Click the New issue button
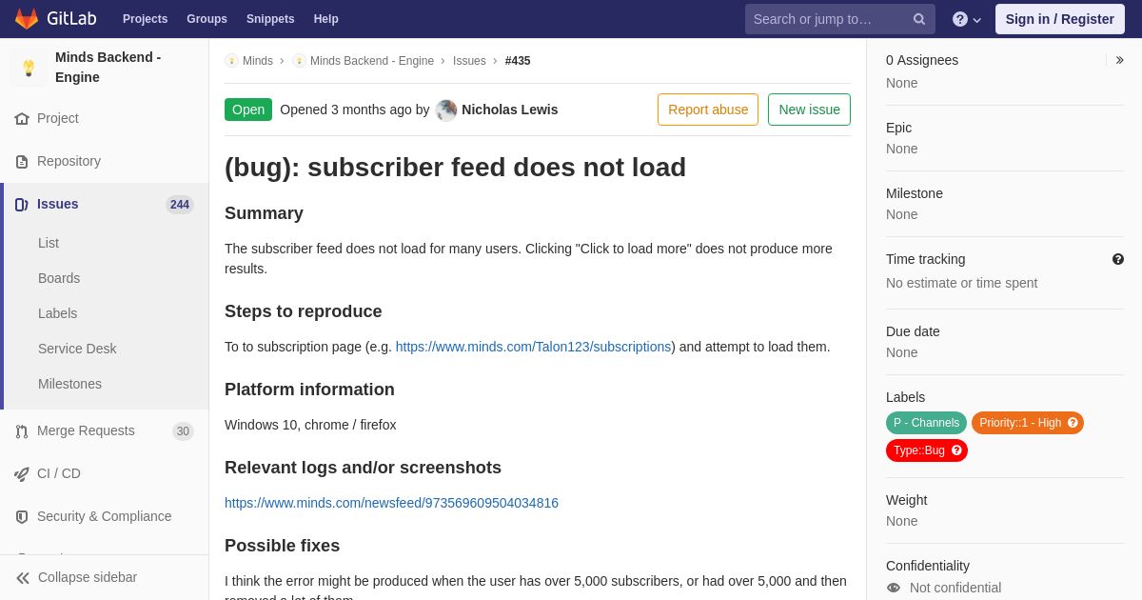The image size is (1142, 600). (809, 110)
